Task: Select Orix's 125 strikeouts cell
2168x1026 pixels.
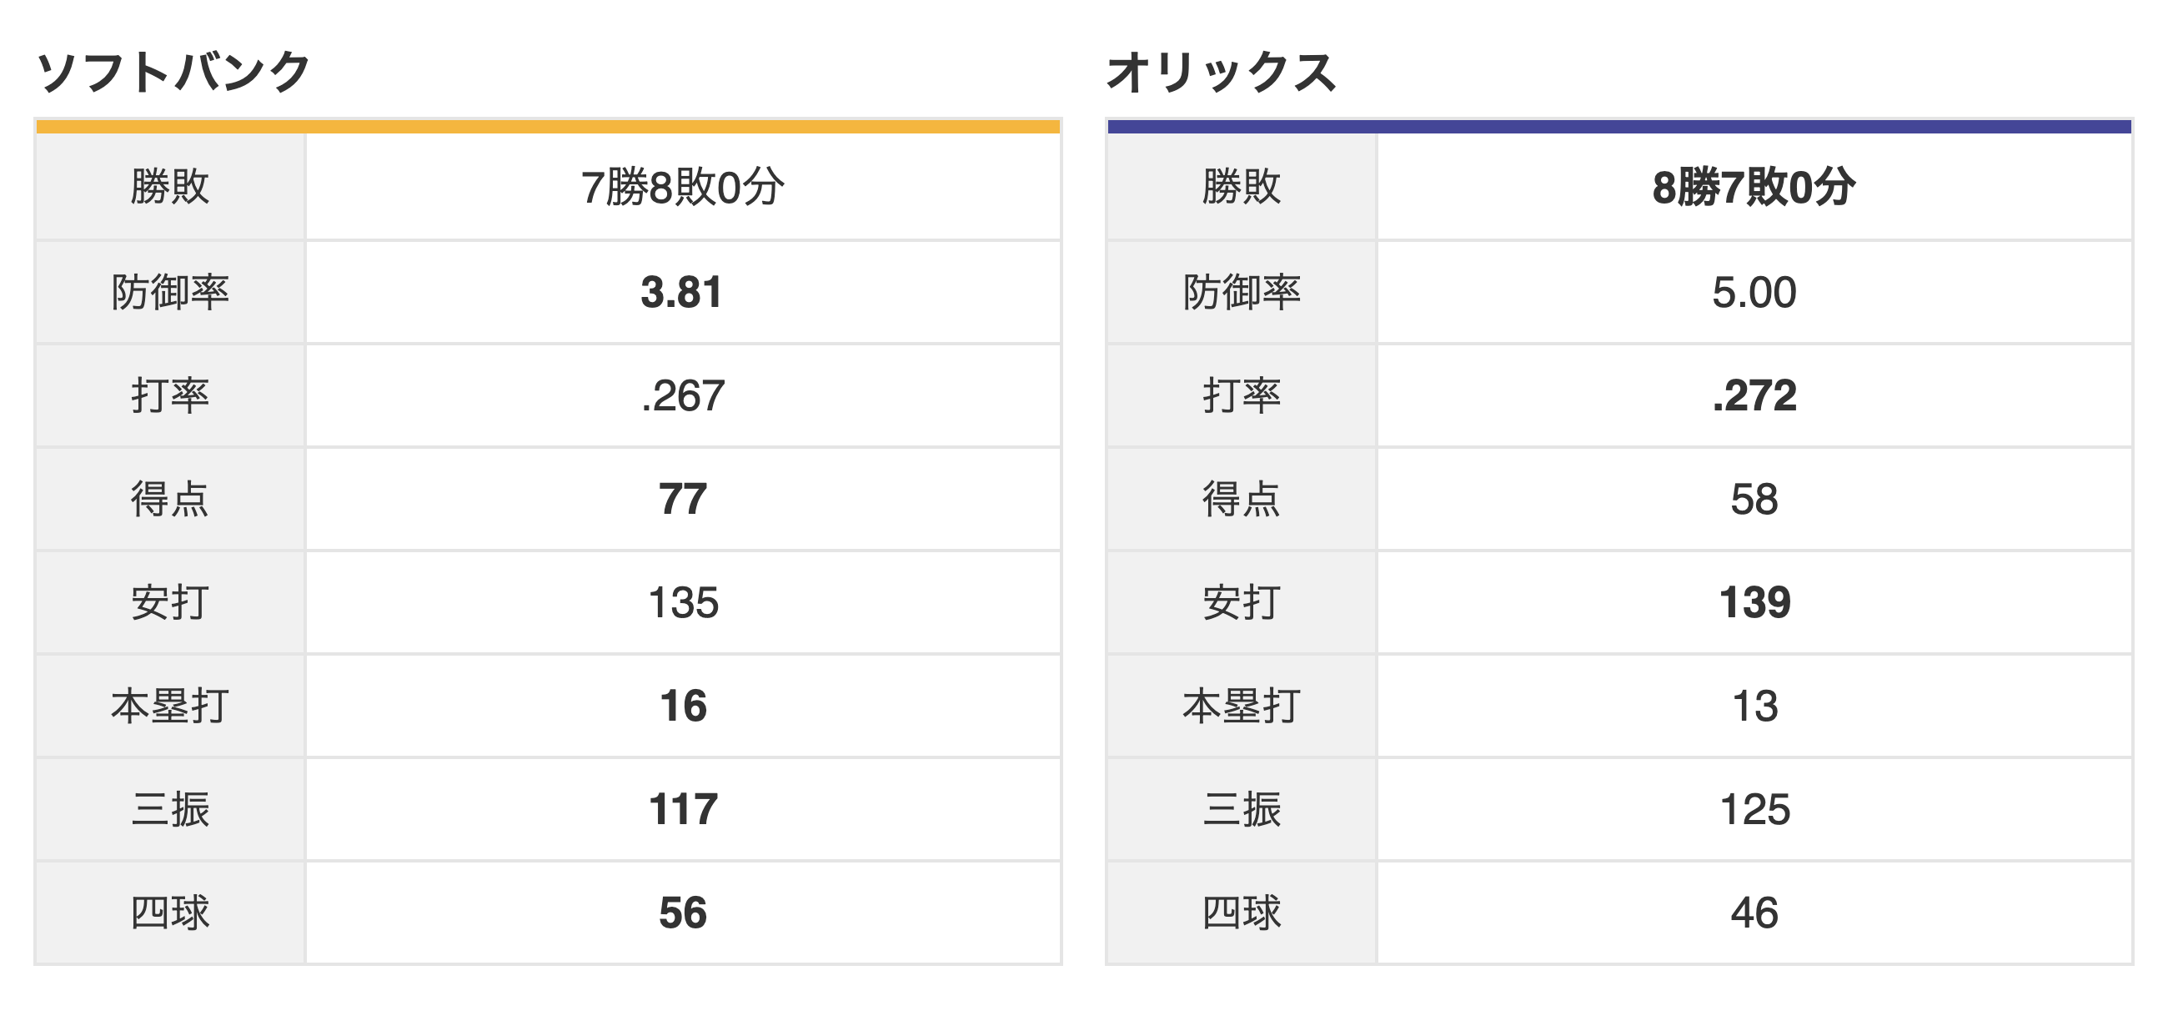Action: pyautogui.click(x=1754, y=810)
